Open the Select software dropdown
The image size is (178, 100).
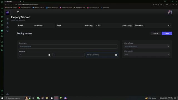[x=147, y=46]
